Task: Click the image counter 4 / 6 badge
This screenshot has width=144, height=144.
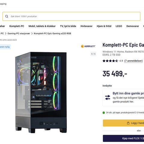Action: (x=93, y=54)
